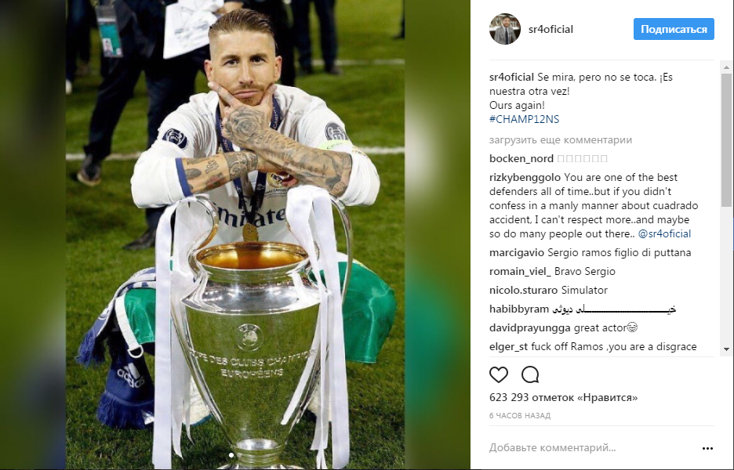Click the Добавьте комментарий input field
Image resolution: width=734 pixels, height=470 pixels.
(x=591, y=448)
